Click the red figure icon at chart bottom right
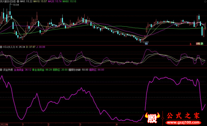 (190, 44)
